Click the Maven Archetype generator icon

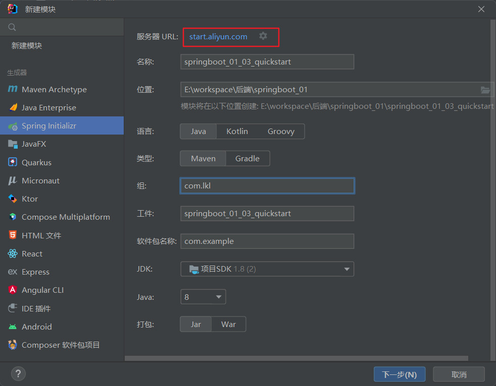[x=13, y=89]
